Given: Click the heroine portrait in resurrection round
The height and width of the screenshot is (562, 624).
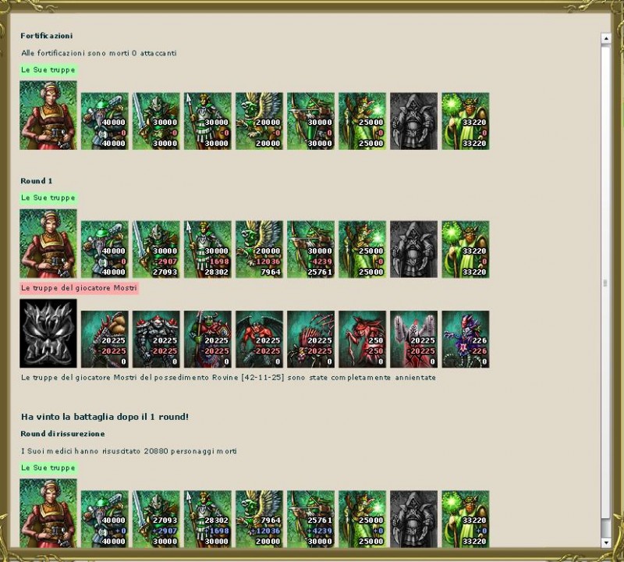Looking at the screenshot, I should (x=48, y=513).
